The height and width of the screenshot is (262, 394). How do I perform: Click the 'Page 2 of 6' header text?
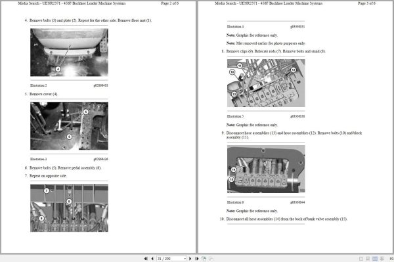pos(170,3)
